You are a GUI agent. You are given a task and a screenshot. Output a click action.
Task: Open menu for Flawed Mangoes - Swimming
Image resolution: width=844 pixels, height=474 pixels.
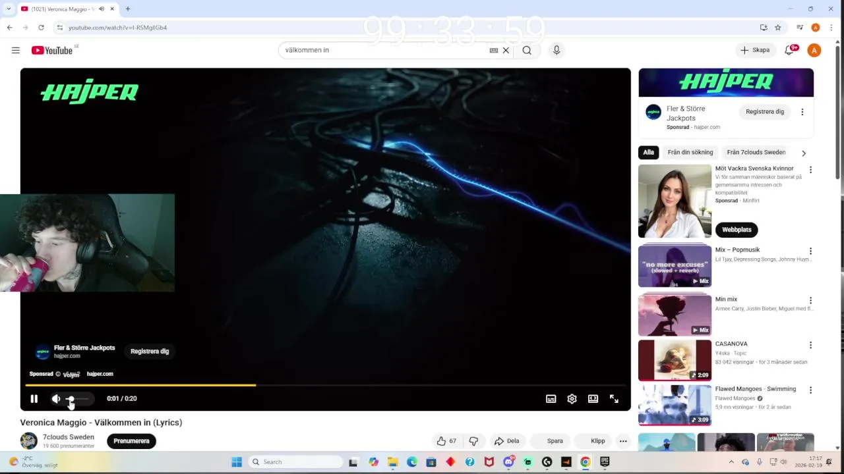click(x=810, y=390)
